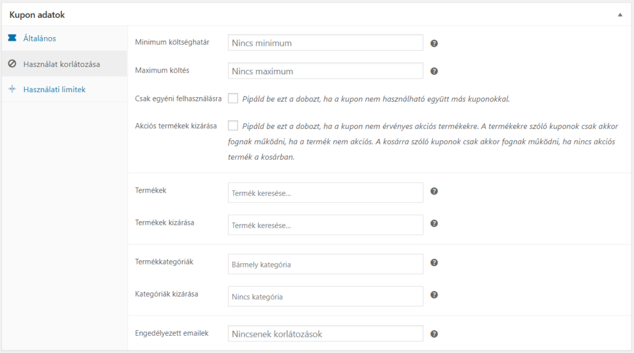Click the Engedélyezett emailek label
This screenshot has height=353, width=634.
pos(172,333)
